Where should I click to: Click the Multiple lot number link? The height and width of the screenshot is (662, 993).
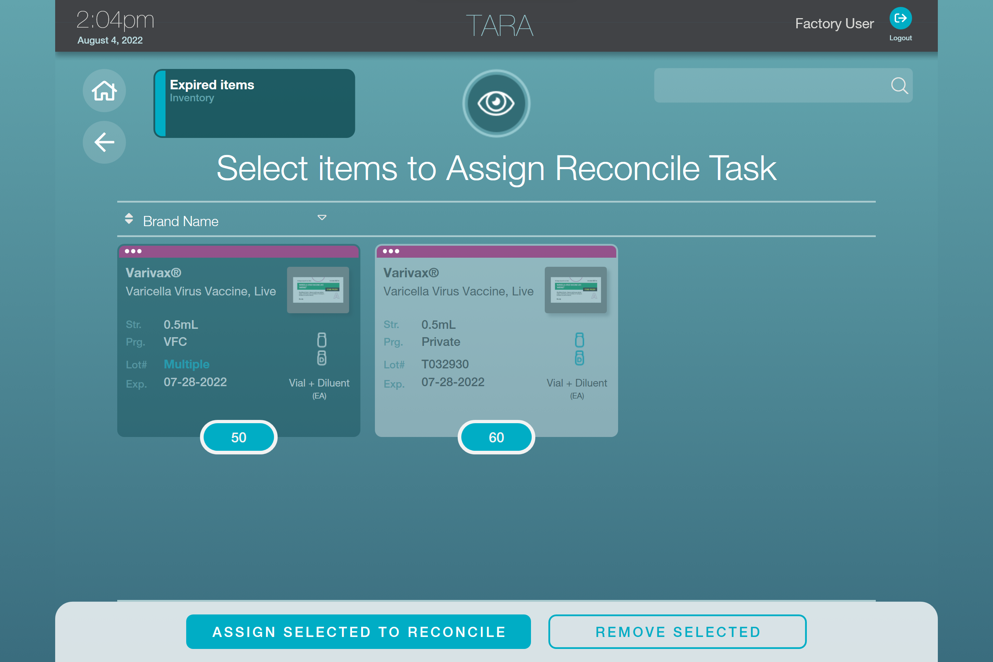tap(186, 364)
